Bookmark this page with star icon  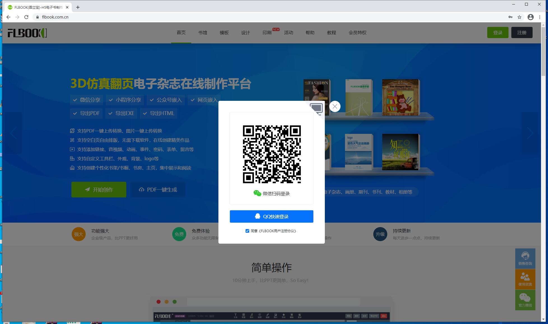519,17
